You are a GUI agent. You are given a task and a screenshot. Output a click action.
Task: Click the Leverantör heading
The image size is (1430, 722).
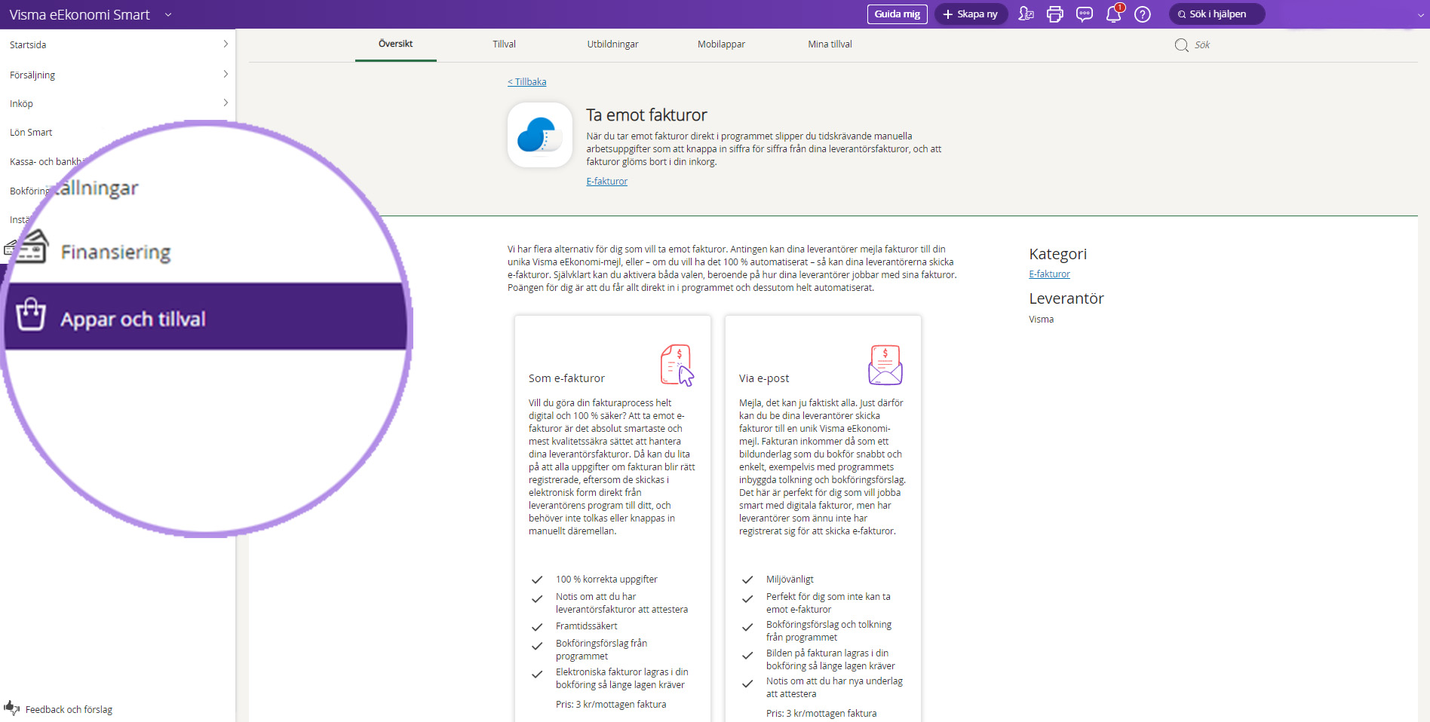1066,298
